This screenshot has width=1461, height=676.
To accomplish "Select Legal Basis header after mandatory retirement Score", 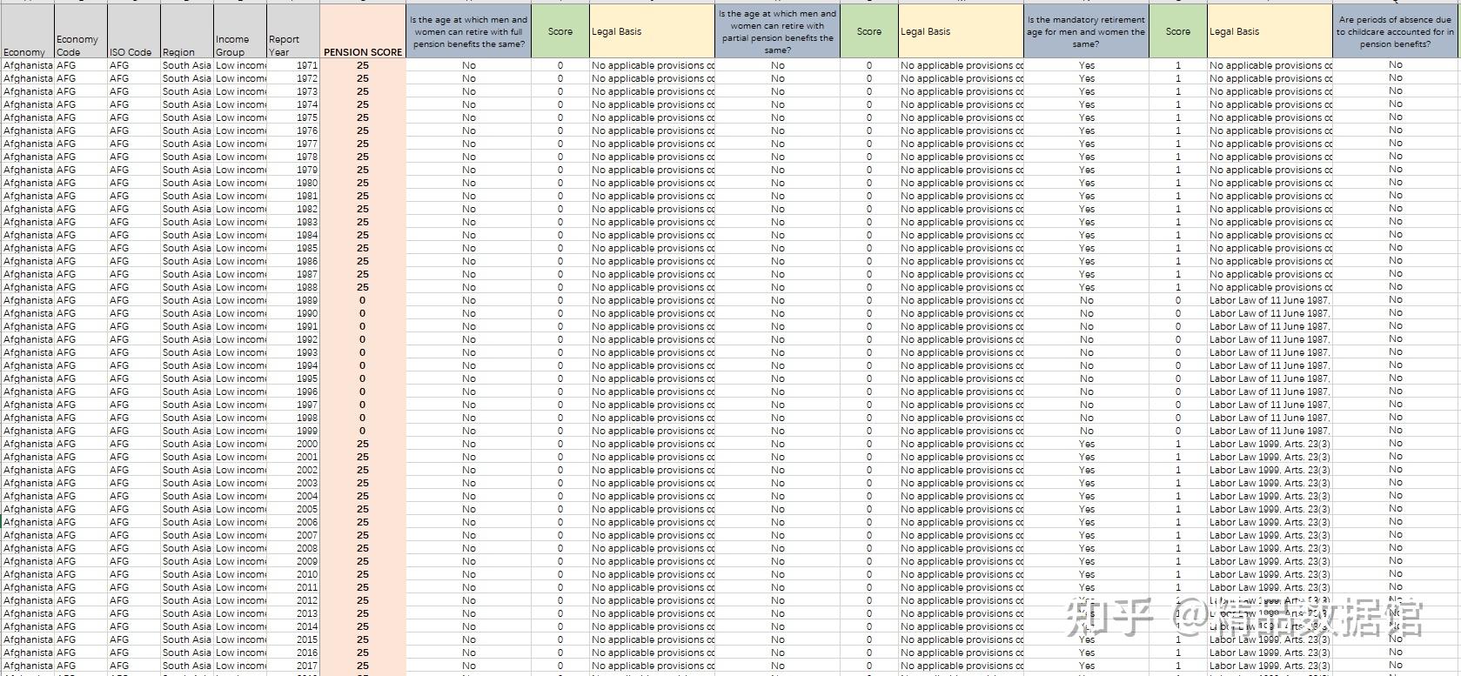I will pos(1270,31).
